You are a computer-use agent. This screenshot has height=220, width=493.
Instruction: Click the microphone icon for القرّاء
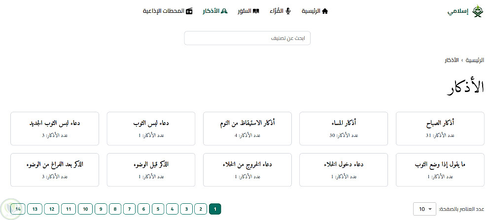coord(288,11)
